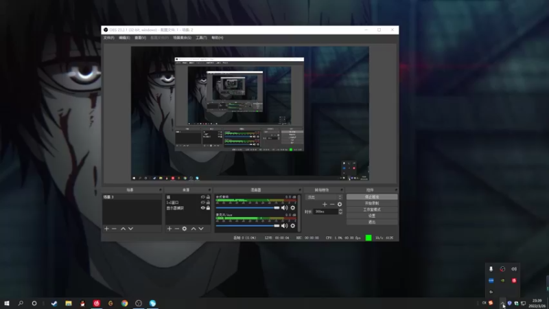Select 场景 3 in the scenes list

[x=132, y=197]
